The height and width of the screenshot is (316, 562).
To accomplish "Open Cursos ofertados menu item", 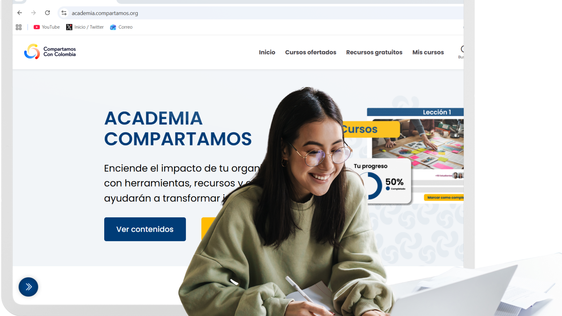I will point(311,52).
